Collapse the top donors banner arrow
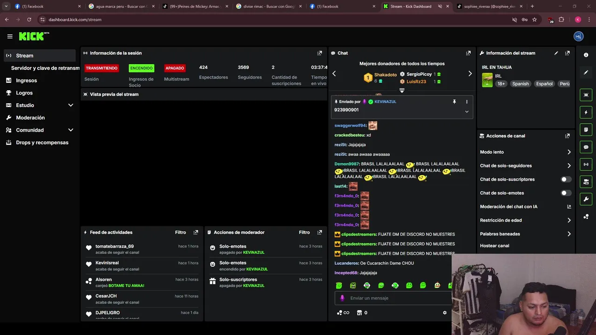 [x=402, y=91]
